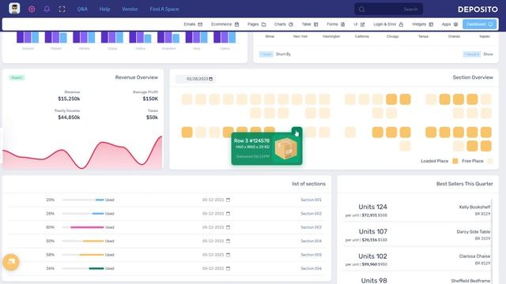
Task: Open the Table menu
Action: 310,24
